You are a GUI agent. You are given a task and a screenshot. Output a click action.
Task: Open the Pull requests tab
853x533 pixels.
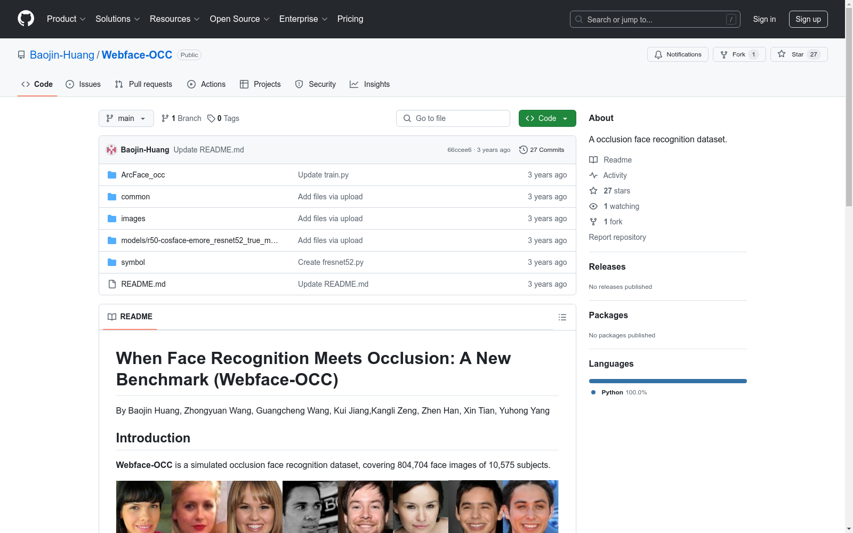[143, 84]
